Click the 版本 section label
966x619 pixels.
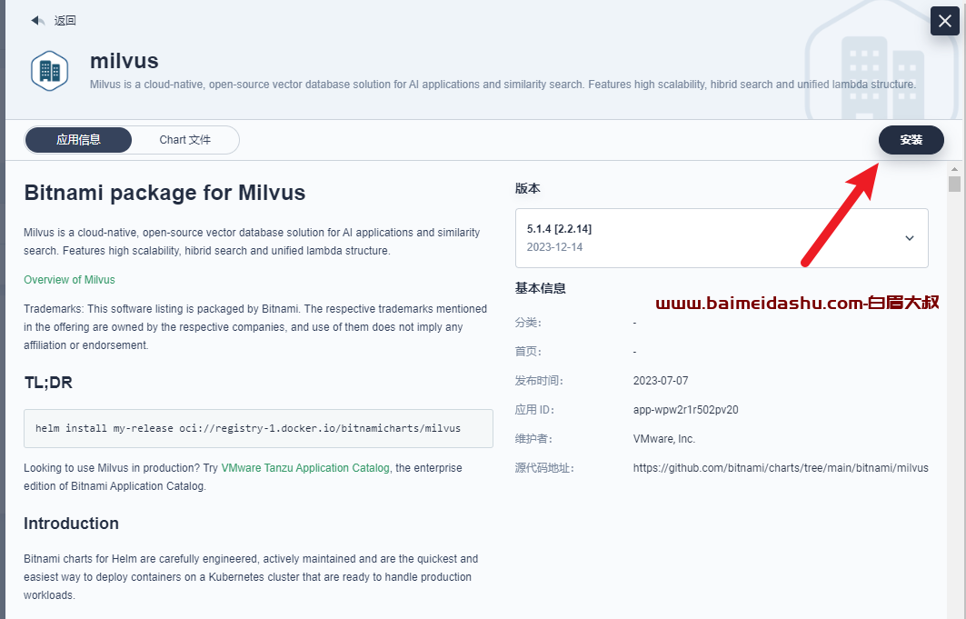coord(527,188)
